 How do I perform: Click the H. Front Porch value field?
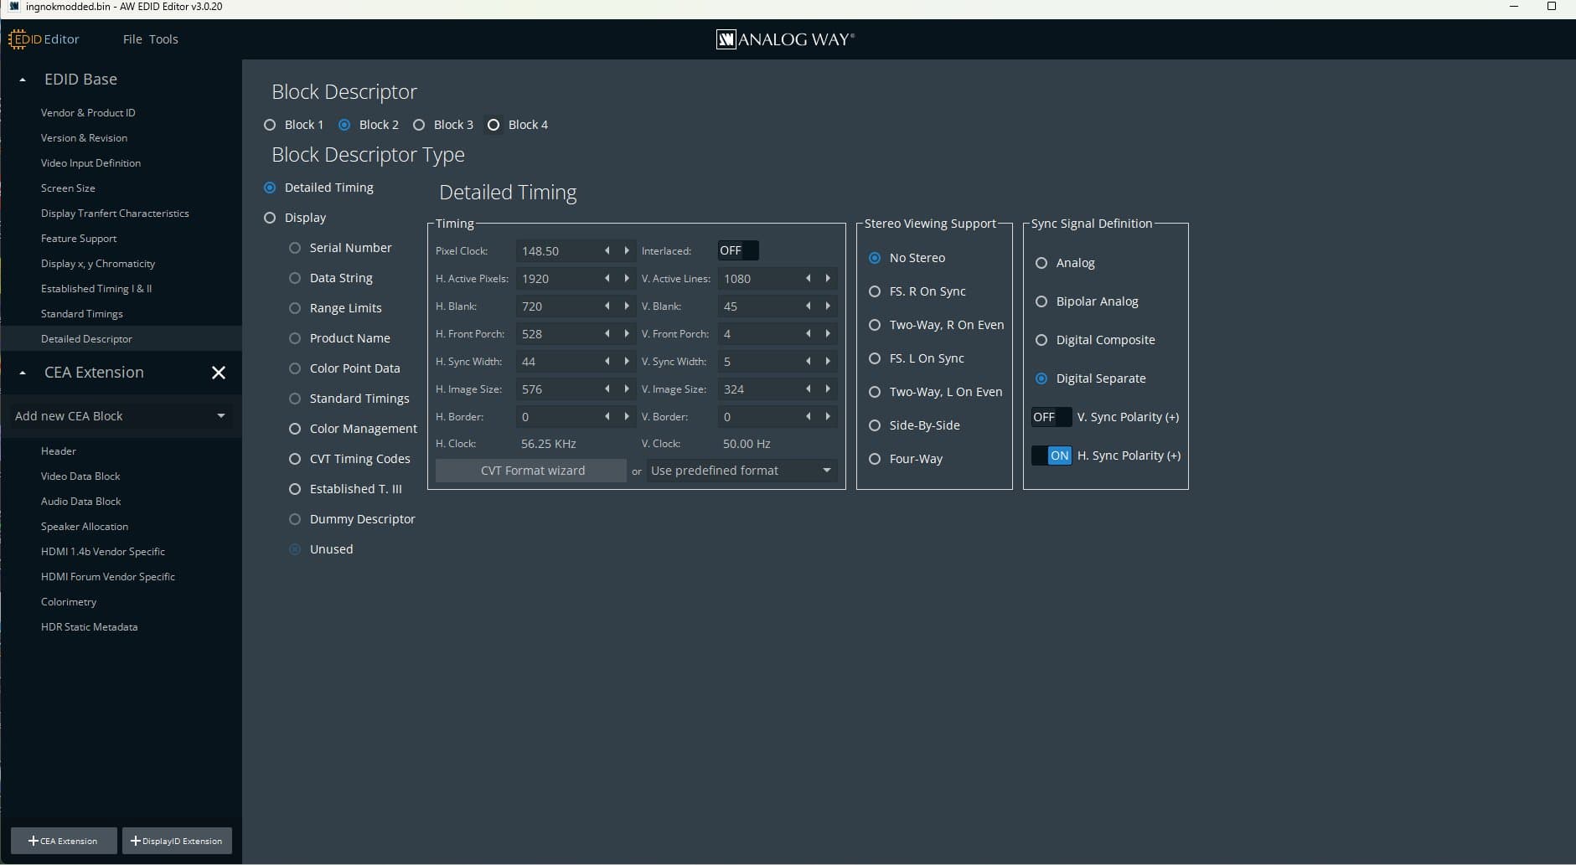(x=555, y=333)
